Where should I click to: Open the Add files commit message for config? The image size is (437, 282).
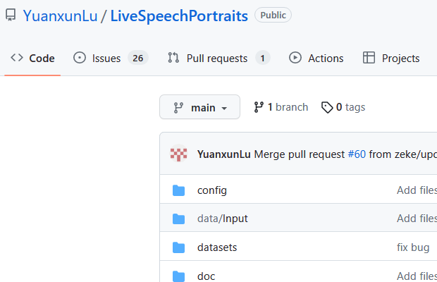point(417,190)
